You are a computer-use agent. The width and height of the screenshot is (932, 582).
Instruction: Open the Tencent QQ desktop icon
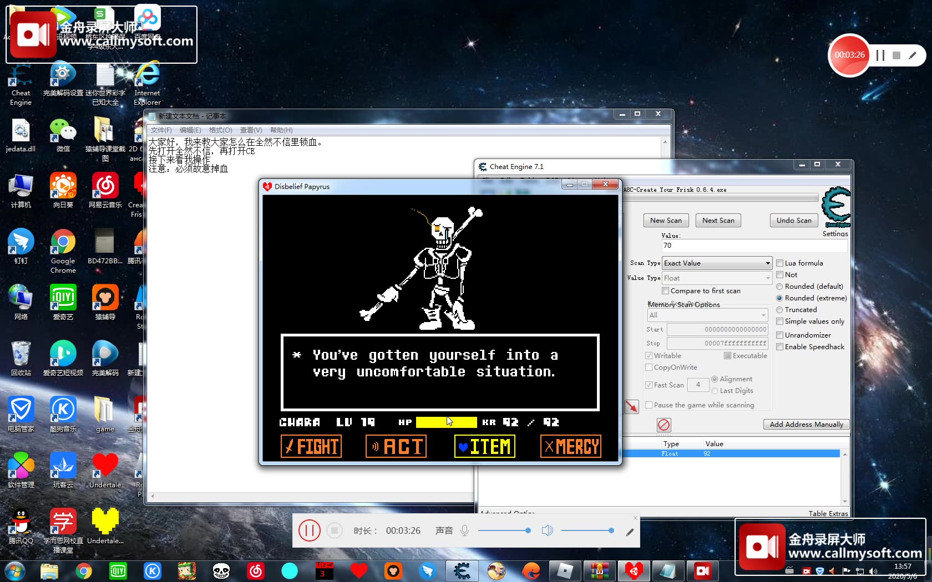[21, 527]
